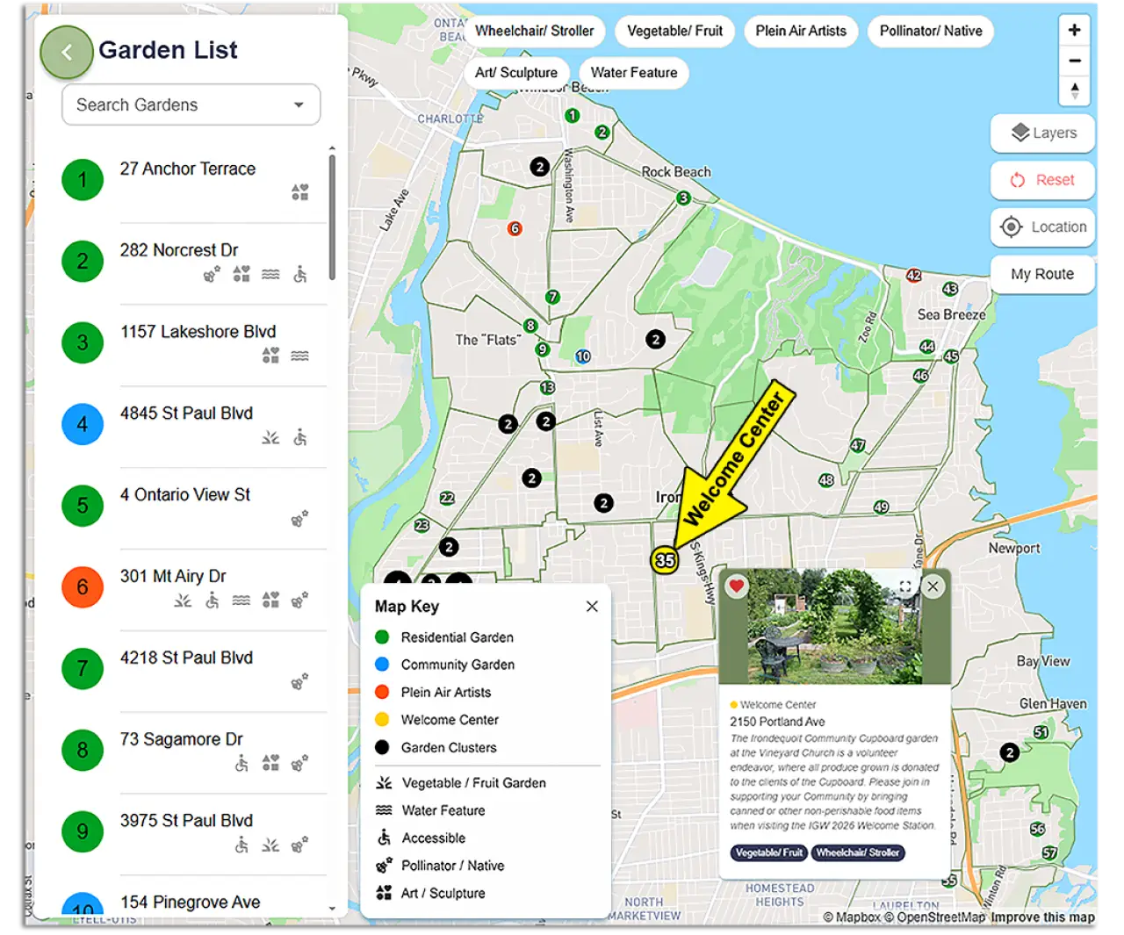This screenshot has height=935, width=1124.
Task: Select blue garden 4 marker in list
Action: (x=83, y=424)
